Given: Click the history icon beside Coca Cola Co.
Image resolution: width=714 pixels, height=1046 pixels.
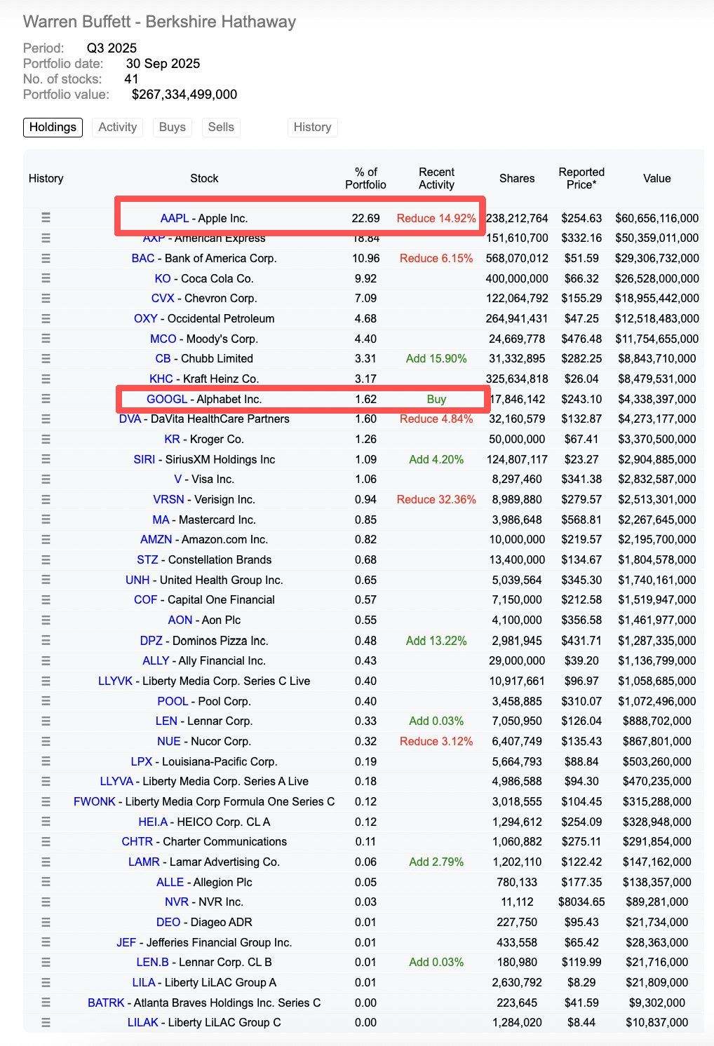Looking at the screenshot, I should point(46,278).
